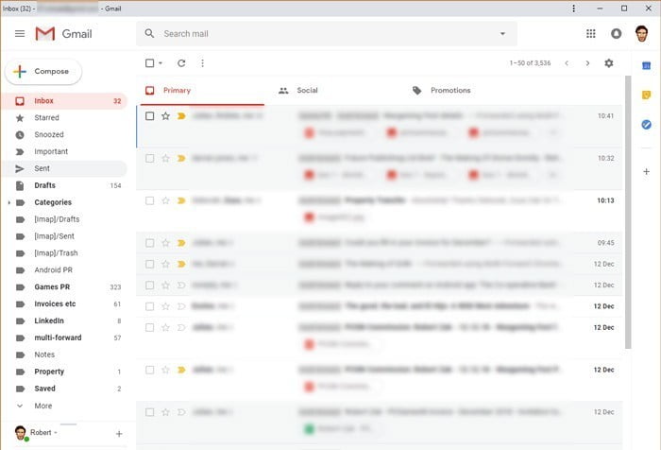Refresh the inbox

point(181,63)
